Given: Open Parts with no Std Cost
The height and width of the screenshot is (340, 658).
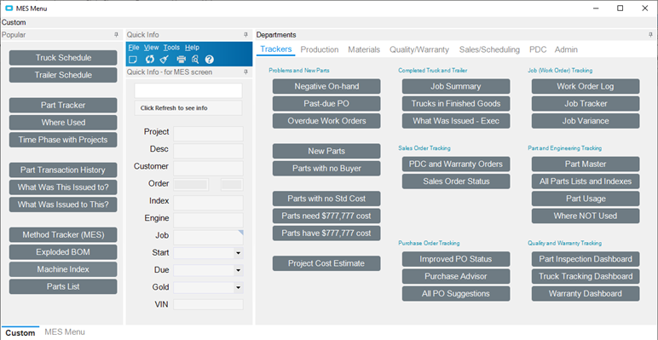Looking at the screenshot, I should (326, 199).
